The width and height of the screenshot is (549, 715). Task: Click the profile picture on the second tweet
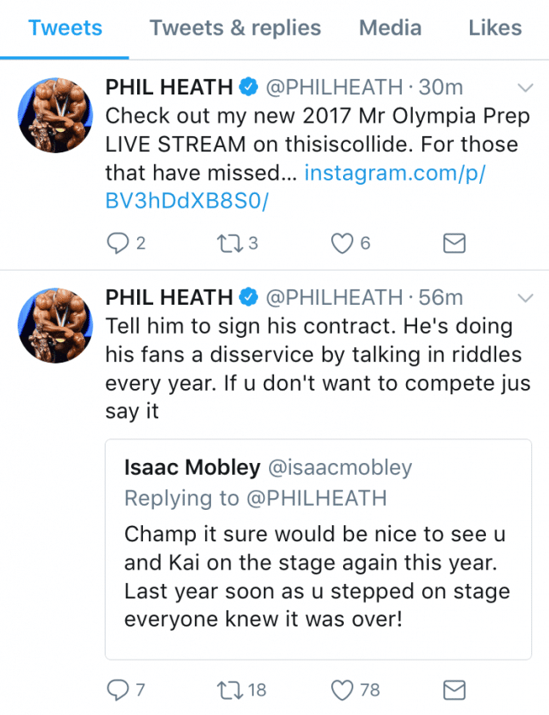pos(55,324)
